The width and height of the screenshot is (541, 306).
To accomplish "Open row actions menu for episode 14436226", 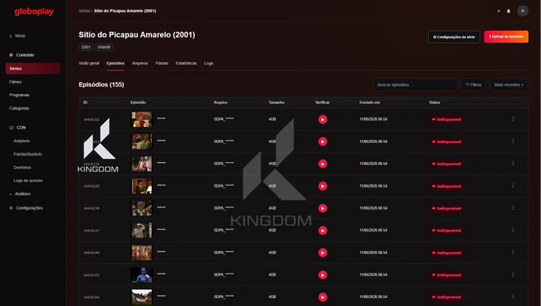I will coord(513,164).
